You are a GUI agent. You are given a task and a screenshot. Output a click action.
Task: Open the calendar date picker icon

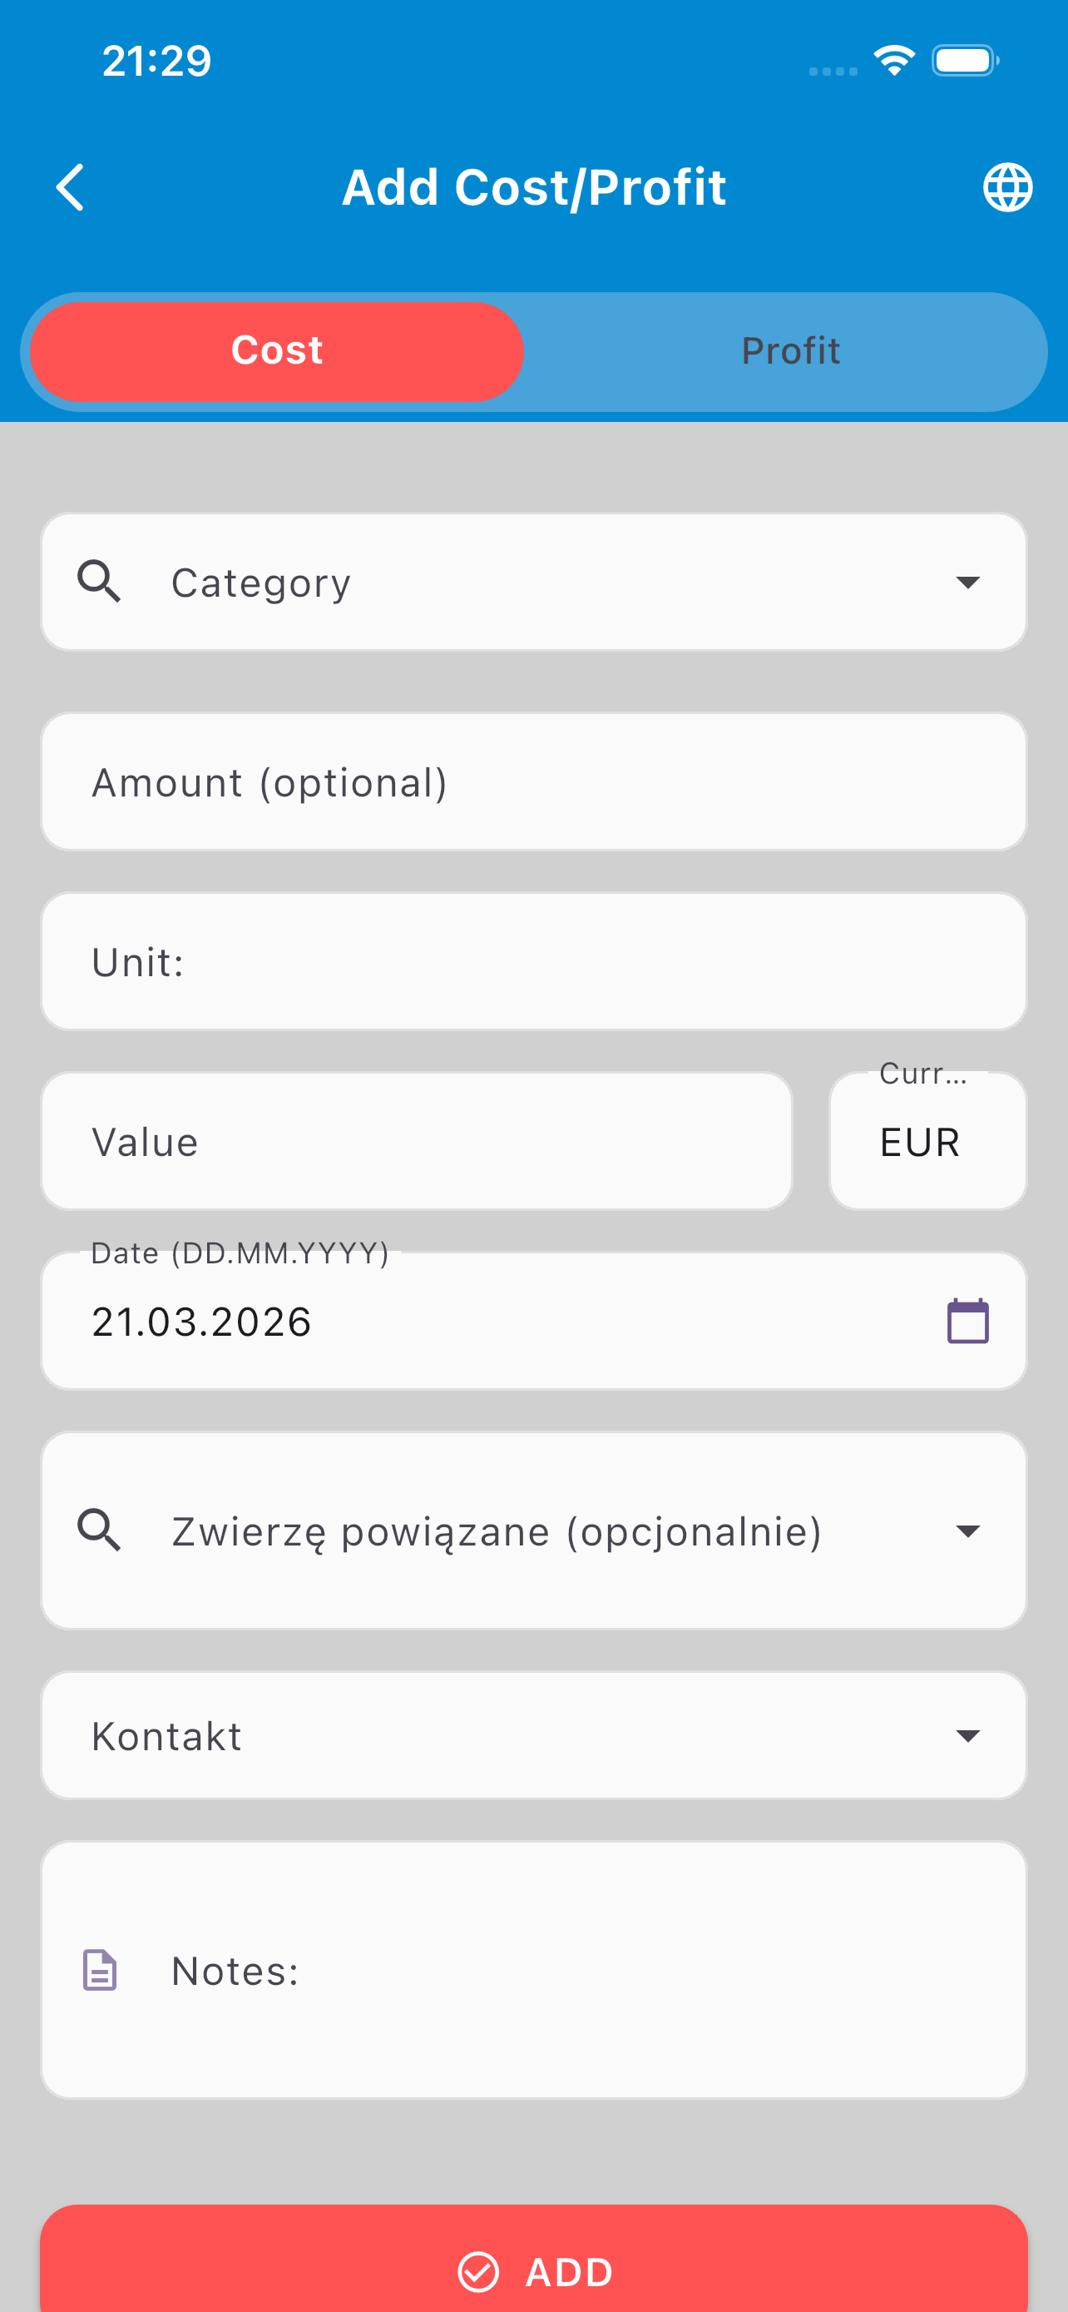point(967,1321)
